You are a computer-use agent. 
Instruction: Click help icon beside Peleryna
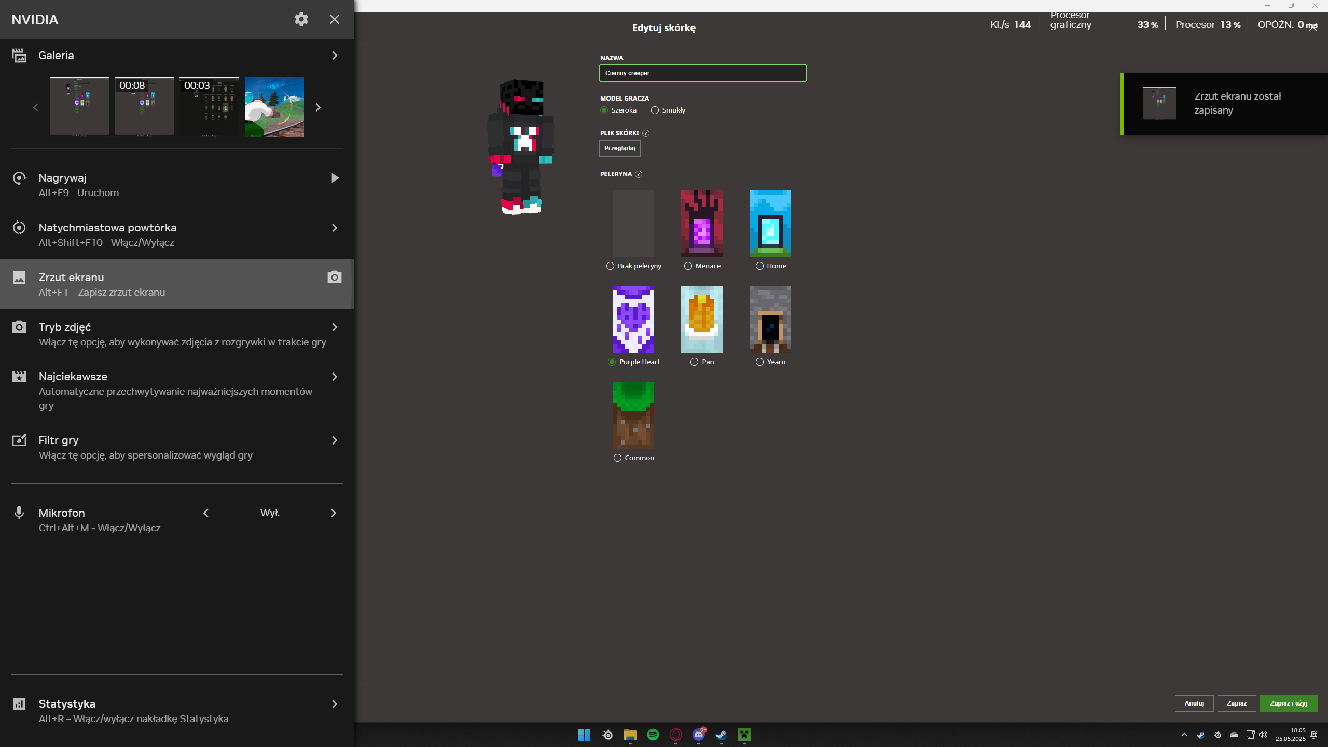click(639, 174)
